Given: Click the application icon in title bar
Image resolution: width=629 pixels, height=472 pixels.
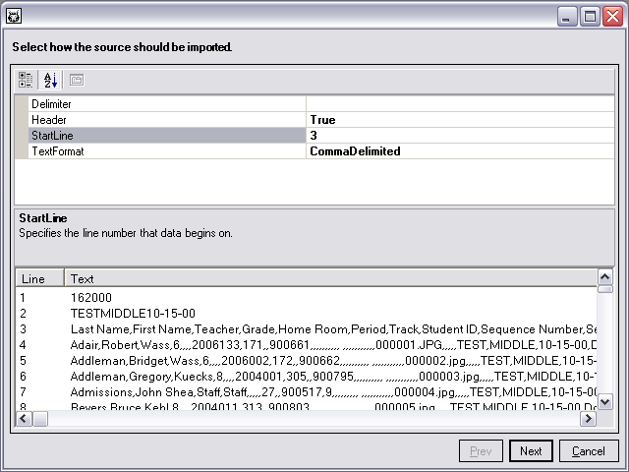Looking at the screenshot, I should [14, 16].
